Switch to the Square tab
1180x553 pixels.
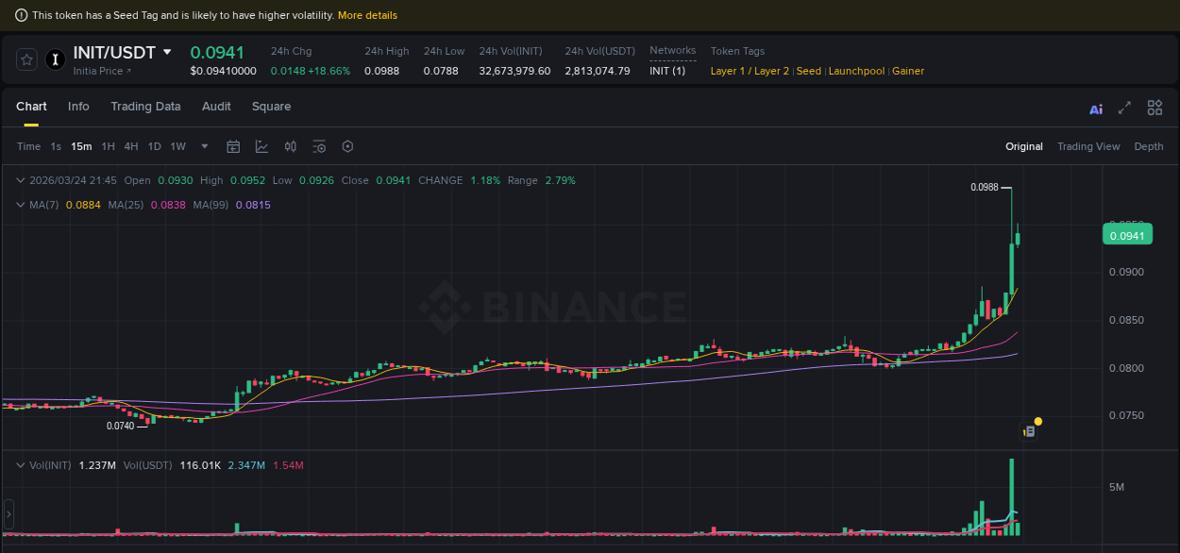coord(271,107)
